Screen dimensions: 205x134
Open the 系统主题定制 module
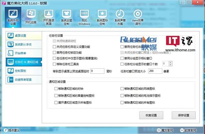click(67, 17)
